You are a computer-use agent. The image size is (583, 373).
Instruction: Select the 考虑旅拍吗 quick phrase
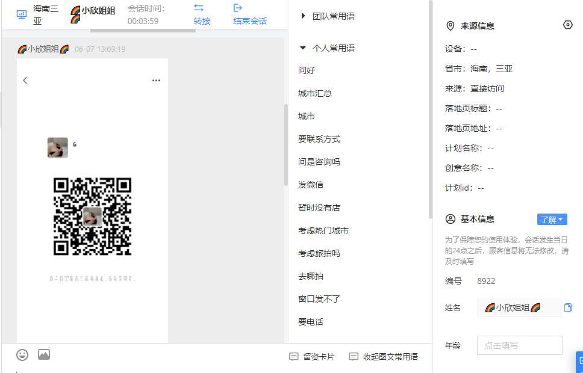pos(319,253)
